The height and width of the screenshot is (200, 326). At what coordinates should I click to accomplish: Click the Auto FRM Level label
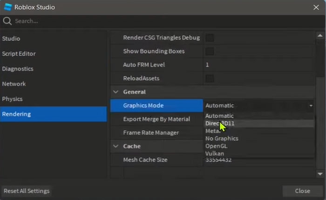click(144, 65)
